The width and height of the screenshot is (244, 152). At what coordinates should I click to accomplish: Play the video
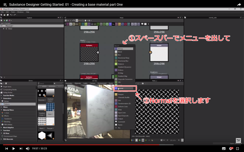coord(13,149)
